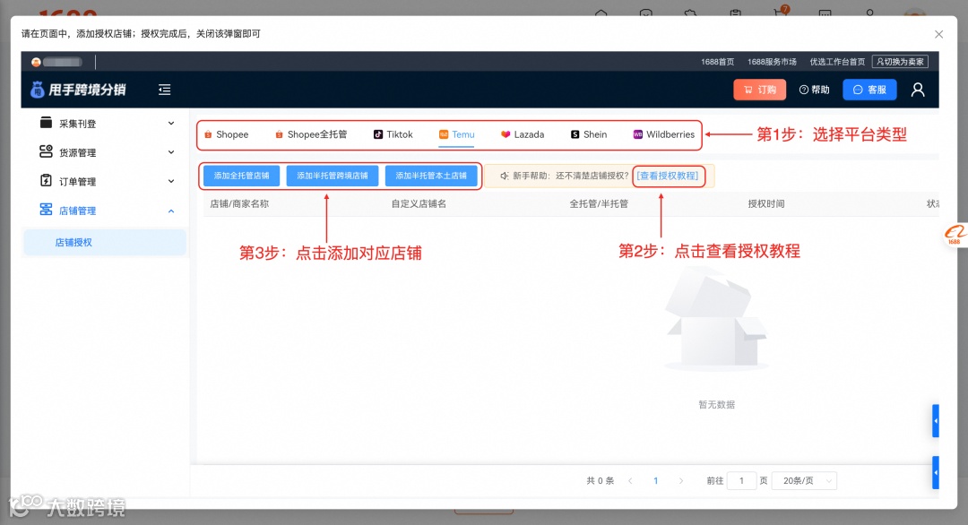Open the 优选工作台首页 link
Screen dimensions: 968x525
pyautogui.click(x=837, y=62)
